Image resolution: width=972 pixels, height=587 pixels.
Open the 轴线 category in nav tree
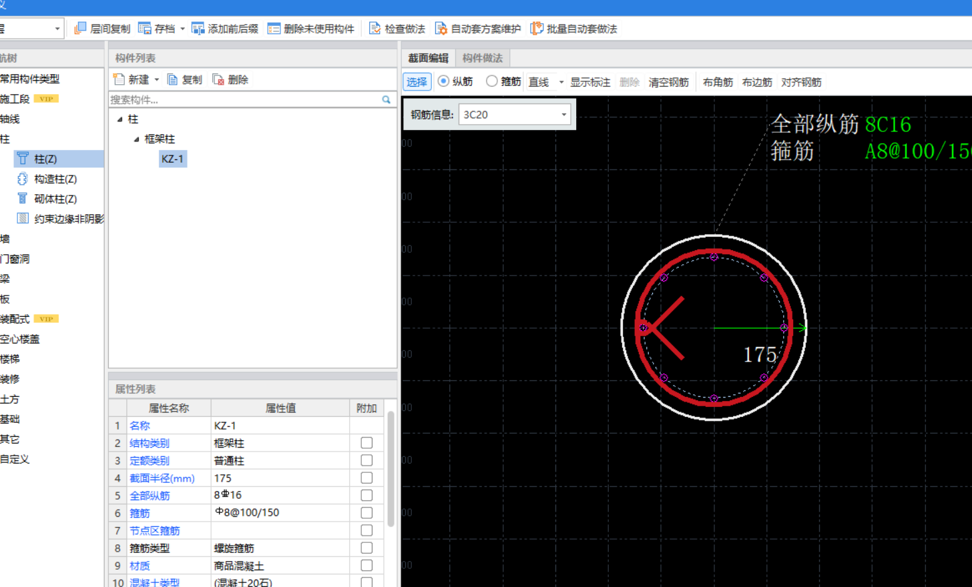click(x=10, y=119)
